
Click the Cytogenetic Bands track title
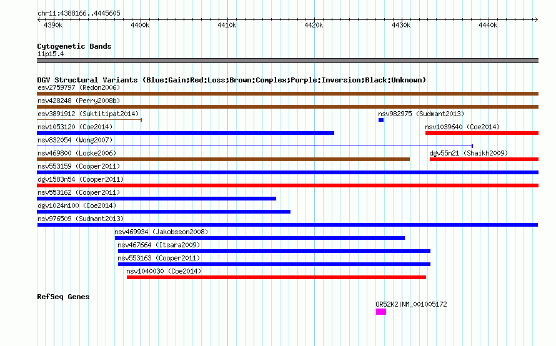pos(74,46)
